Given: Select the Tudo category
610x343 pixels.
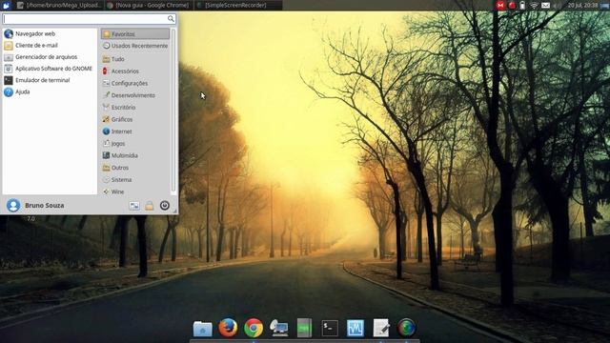Looking at the screenshot, I should [x=135, y=59].
